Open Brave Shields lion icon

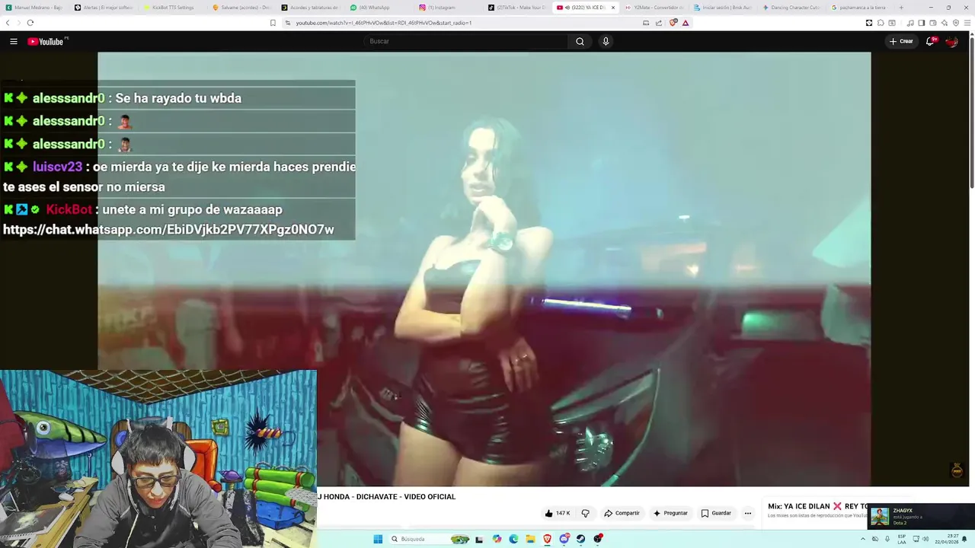(673, 23)
